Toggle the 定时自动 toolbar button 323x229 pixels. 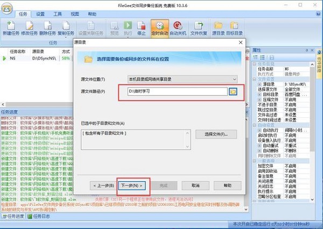click(160, 28)
